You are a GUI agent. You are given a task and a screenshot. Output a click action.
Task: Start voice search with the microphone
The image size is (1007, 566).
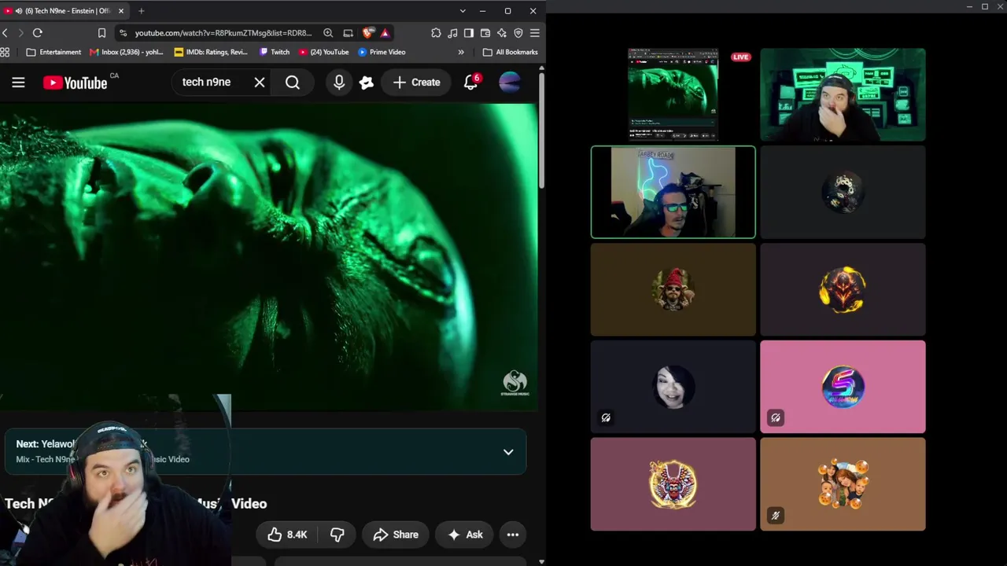pyautogui.click(x=339, y=83)
